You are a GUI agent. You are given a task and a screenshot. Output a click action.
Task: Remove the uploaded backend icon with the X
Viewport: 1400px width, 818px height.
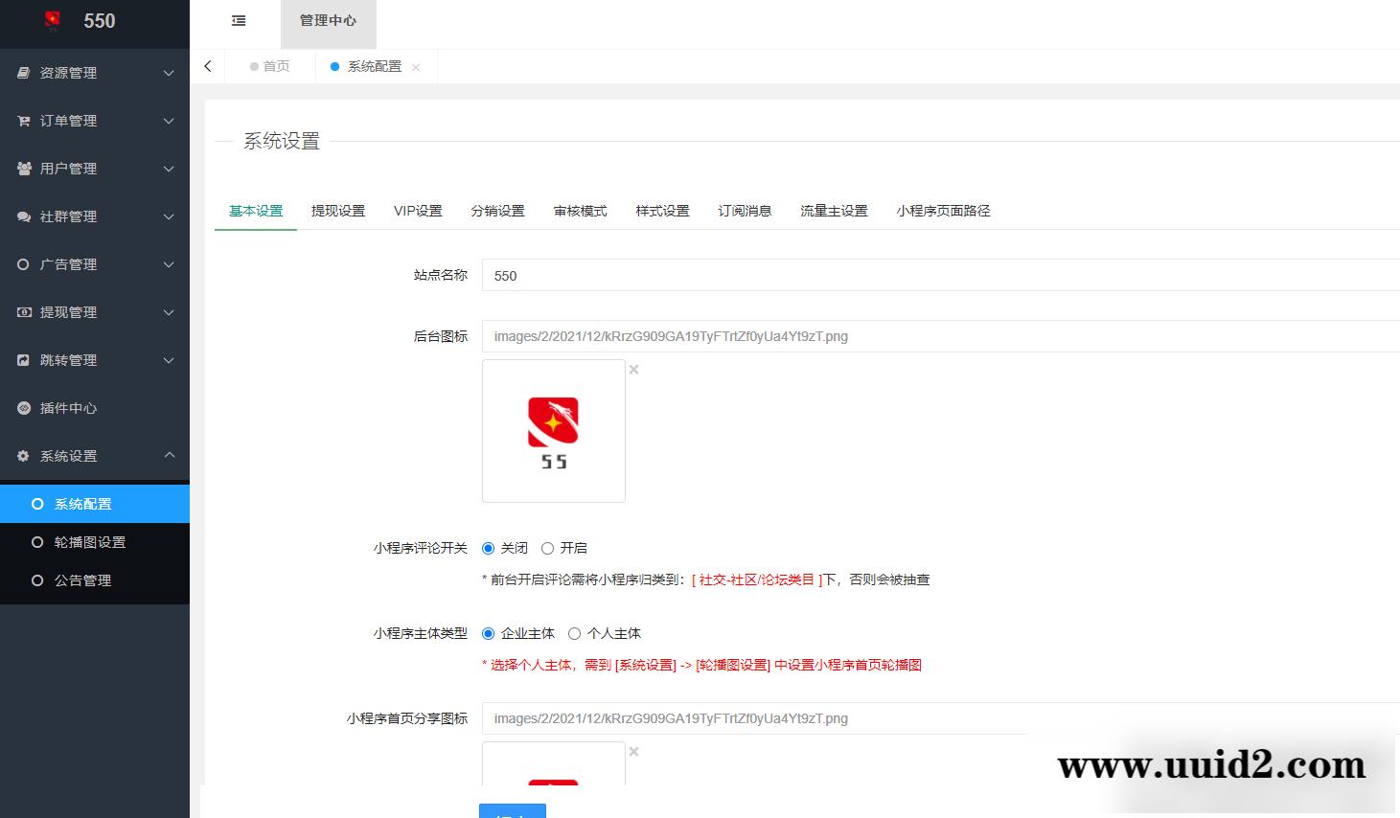(633, 369)
